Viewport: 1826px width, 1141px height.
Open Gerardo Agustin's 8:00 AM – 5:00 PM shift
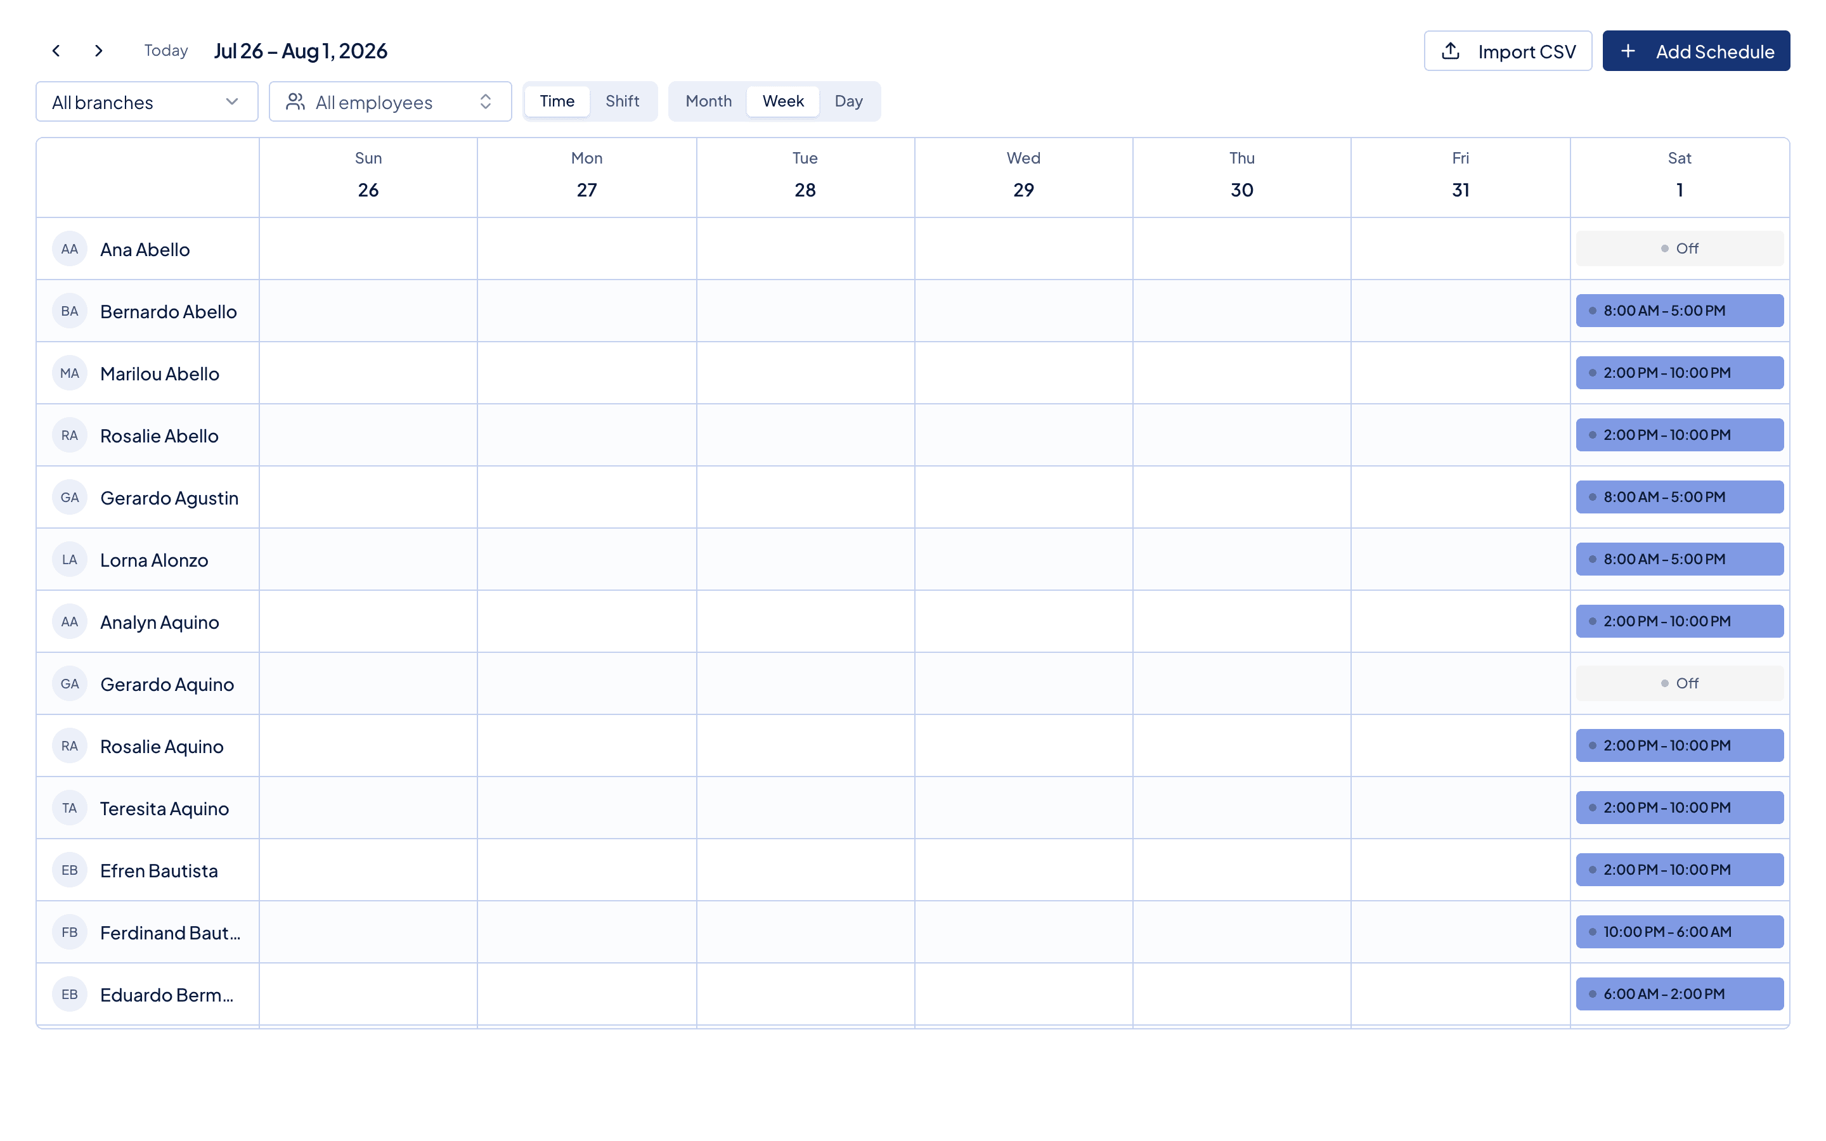[x=1680, y=498]
